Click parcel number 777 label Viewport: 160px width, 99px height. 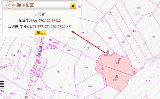coord(49,45)
